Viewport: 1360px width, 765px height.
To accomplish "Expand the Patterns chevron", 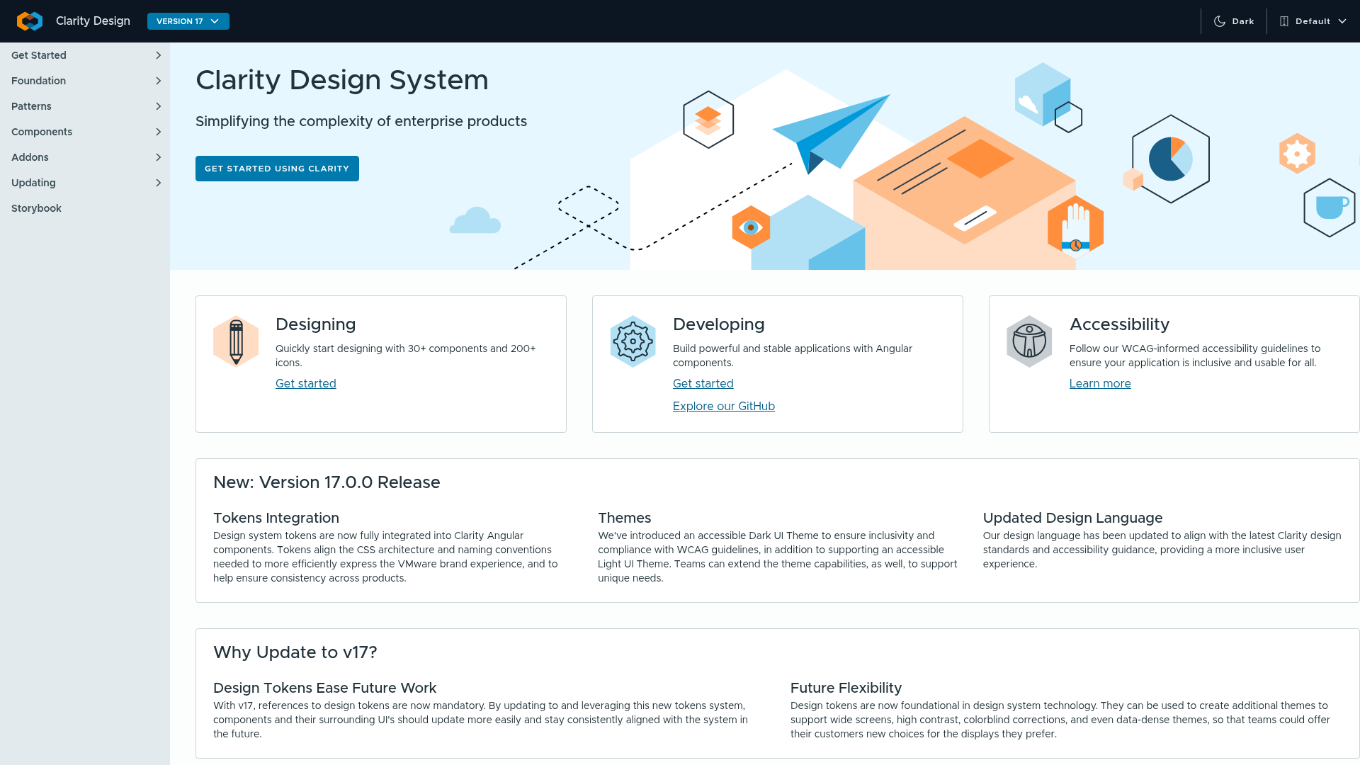I will tap(158, 106).
